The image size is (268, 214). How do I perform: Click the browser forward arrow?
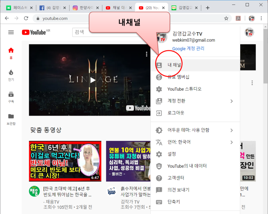coord(16,18)
